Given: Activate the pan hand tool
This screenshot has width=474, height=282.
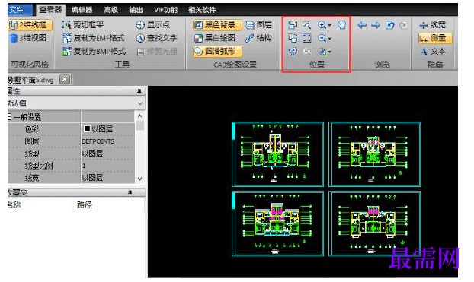Looking at the screenshot, I should [x=341, y=25].
